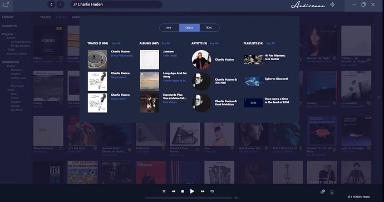Open the mini player window icon
Viewport: 384px width, 202px height.
click(6, 4)
